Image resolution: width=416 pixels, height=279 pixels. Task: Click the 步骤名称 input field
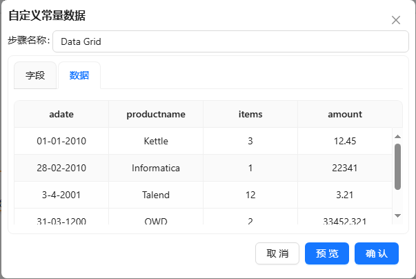[x=230, y=41]
